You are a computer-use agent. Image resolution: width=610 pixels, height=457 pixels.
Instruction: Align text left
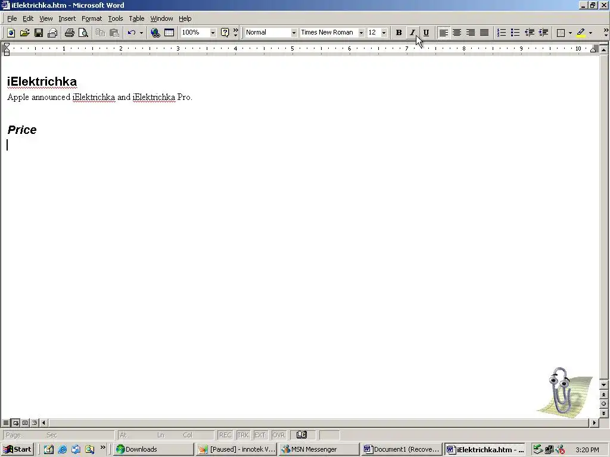443,33
